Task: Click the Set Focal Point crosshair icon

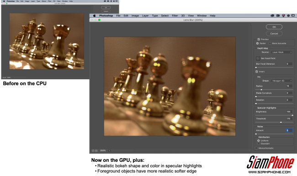Action: pyautogui.click(x=258, y=58)
